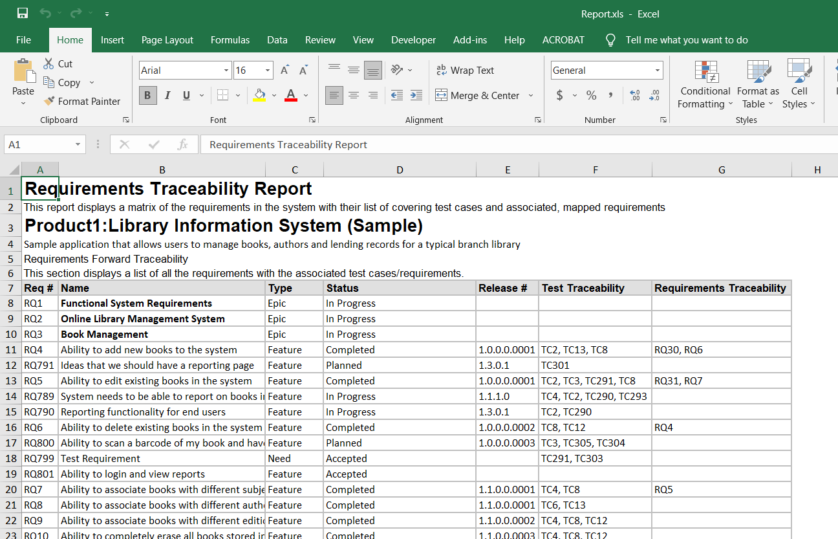Toggle Italic formatting button
The height and width of the screenshot is (539, 838).
click(x=167, y=95)
